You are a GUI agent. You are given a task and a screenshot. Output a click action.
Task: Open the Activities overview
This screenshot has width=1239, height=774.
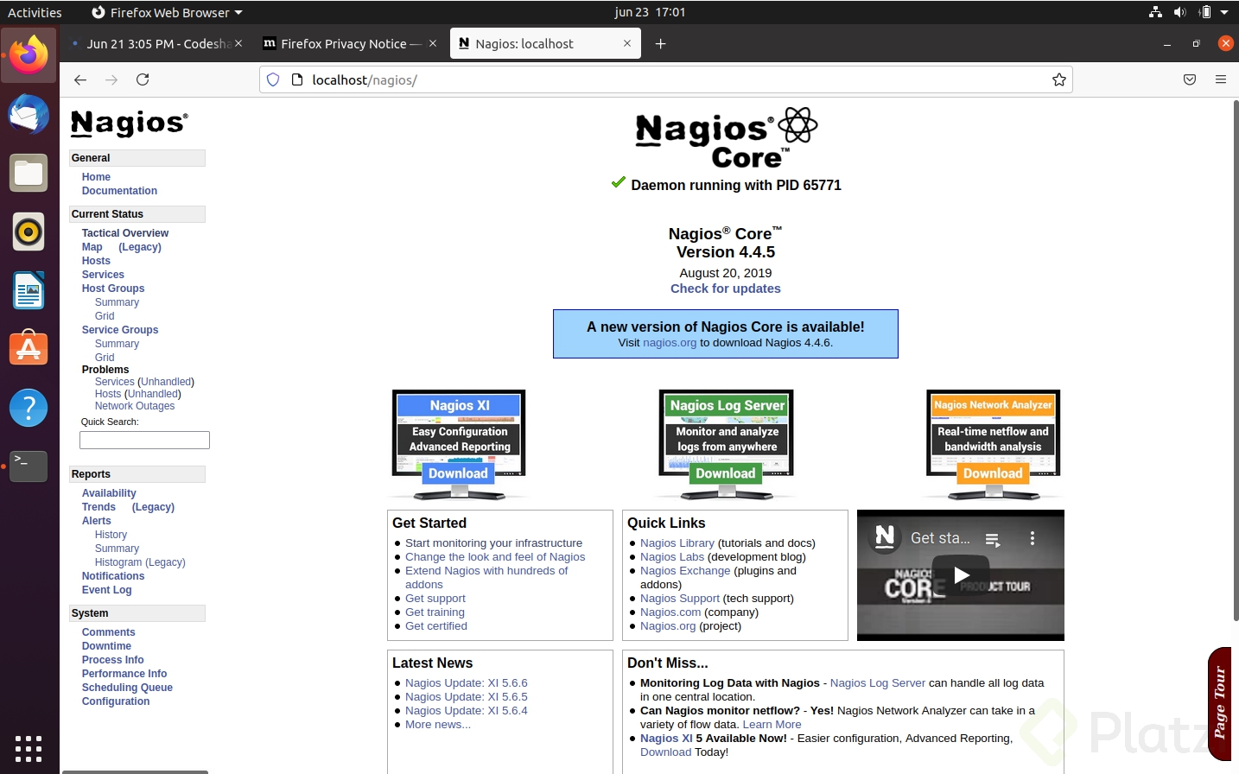tap(35, 12)
